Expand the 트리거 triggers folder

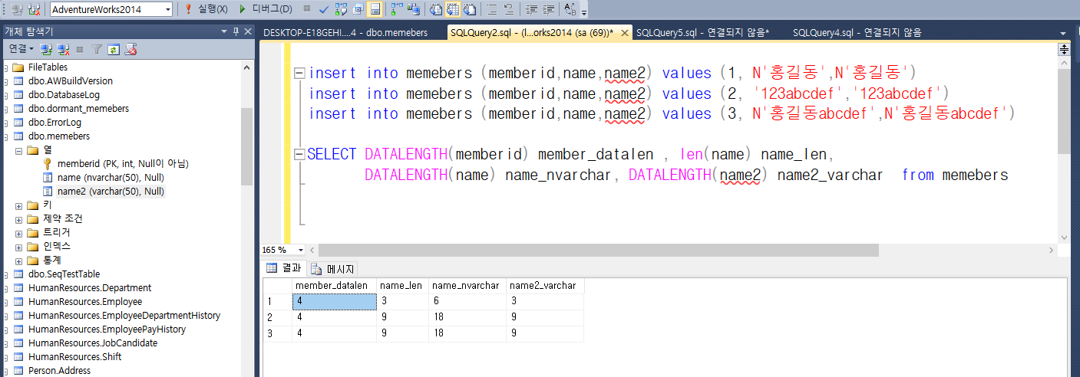point(18,233)
